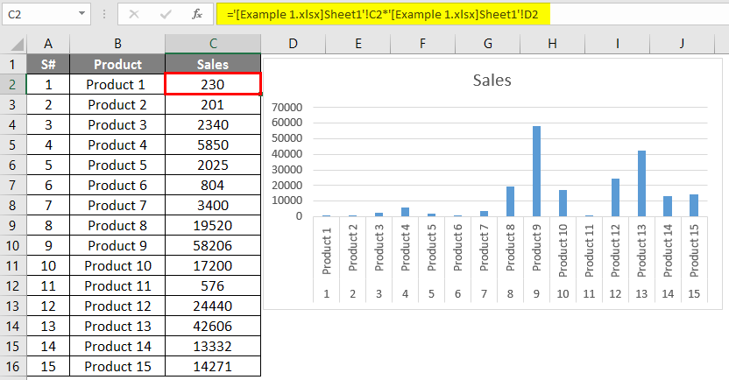The image size is (729, 380).
Task: Select row 16 header
Action: (x=12, y=366)
